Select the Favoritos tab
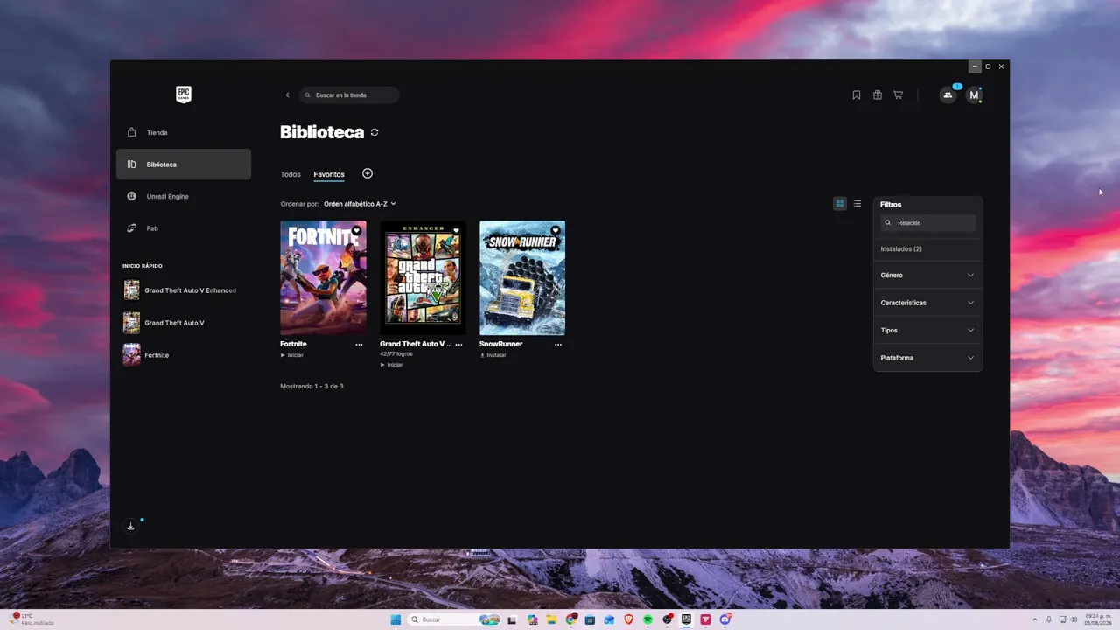Screen dimensions: 1120x630 pos(329,174)
